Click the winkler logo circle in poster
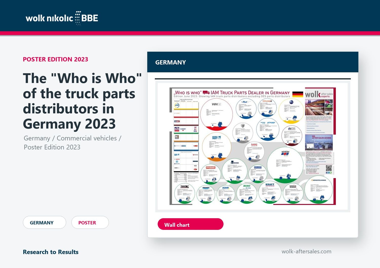Screen dimensions: 380x268 point(286,165)
